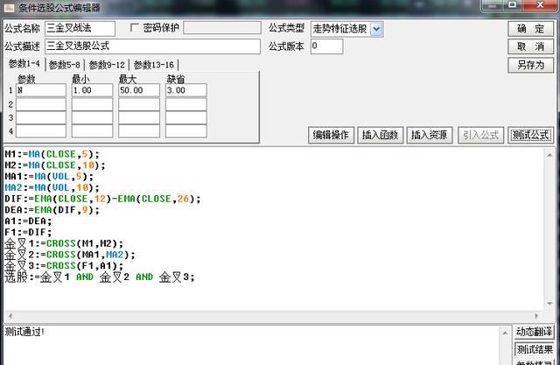
Task: Click the password input field beside 密码保护
Action: (221, 28)
